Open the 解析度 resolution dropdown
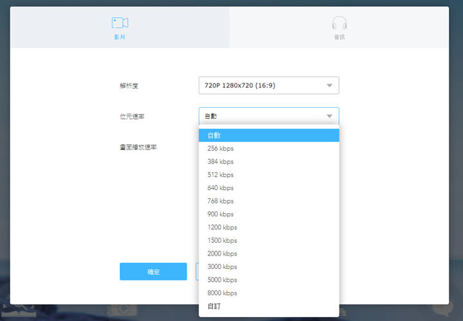This screenshot has width=463, height=321. [269, 85]
